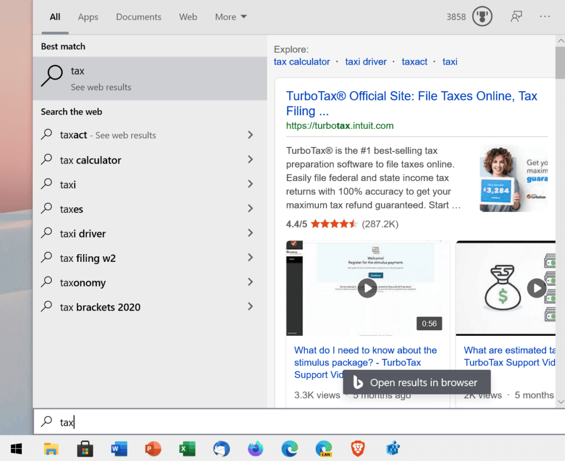The height and width of the screenshot is (461, 565).
Task: Launch PowerPoint from the taskbar
Action: point(153,448)
